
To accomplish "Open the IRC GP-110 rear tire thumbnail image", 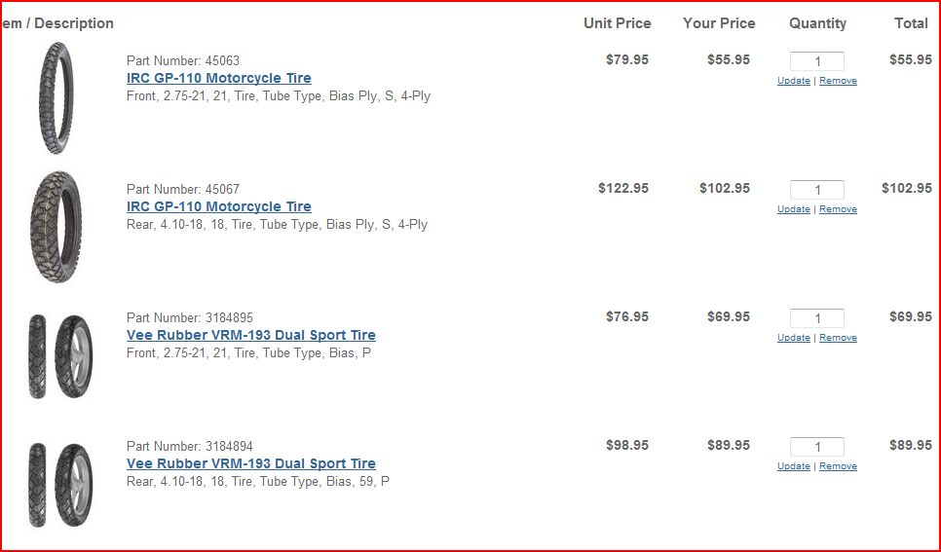I will (56, 226).
